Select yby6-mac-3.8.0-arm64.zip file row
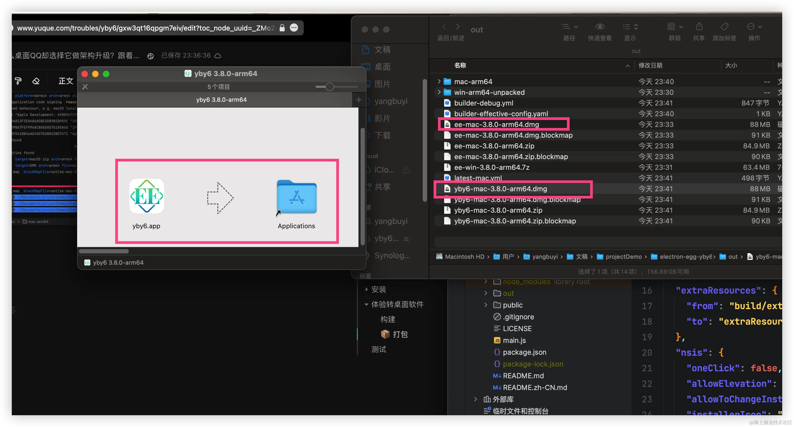The image size is (794, 427). click(x=498, y=210)
